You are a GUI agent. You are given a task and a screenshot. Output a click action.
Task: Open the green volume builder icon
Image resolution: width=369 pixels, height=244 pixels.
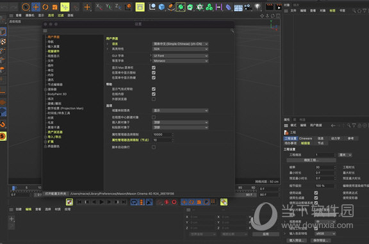tap(209, 7)
